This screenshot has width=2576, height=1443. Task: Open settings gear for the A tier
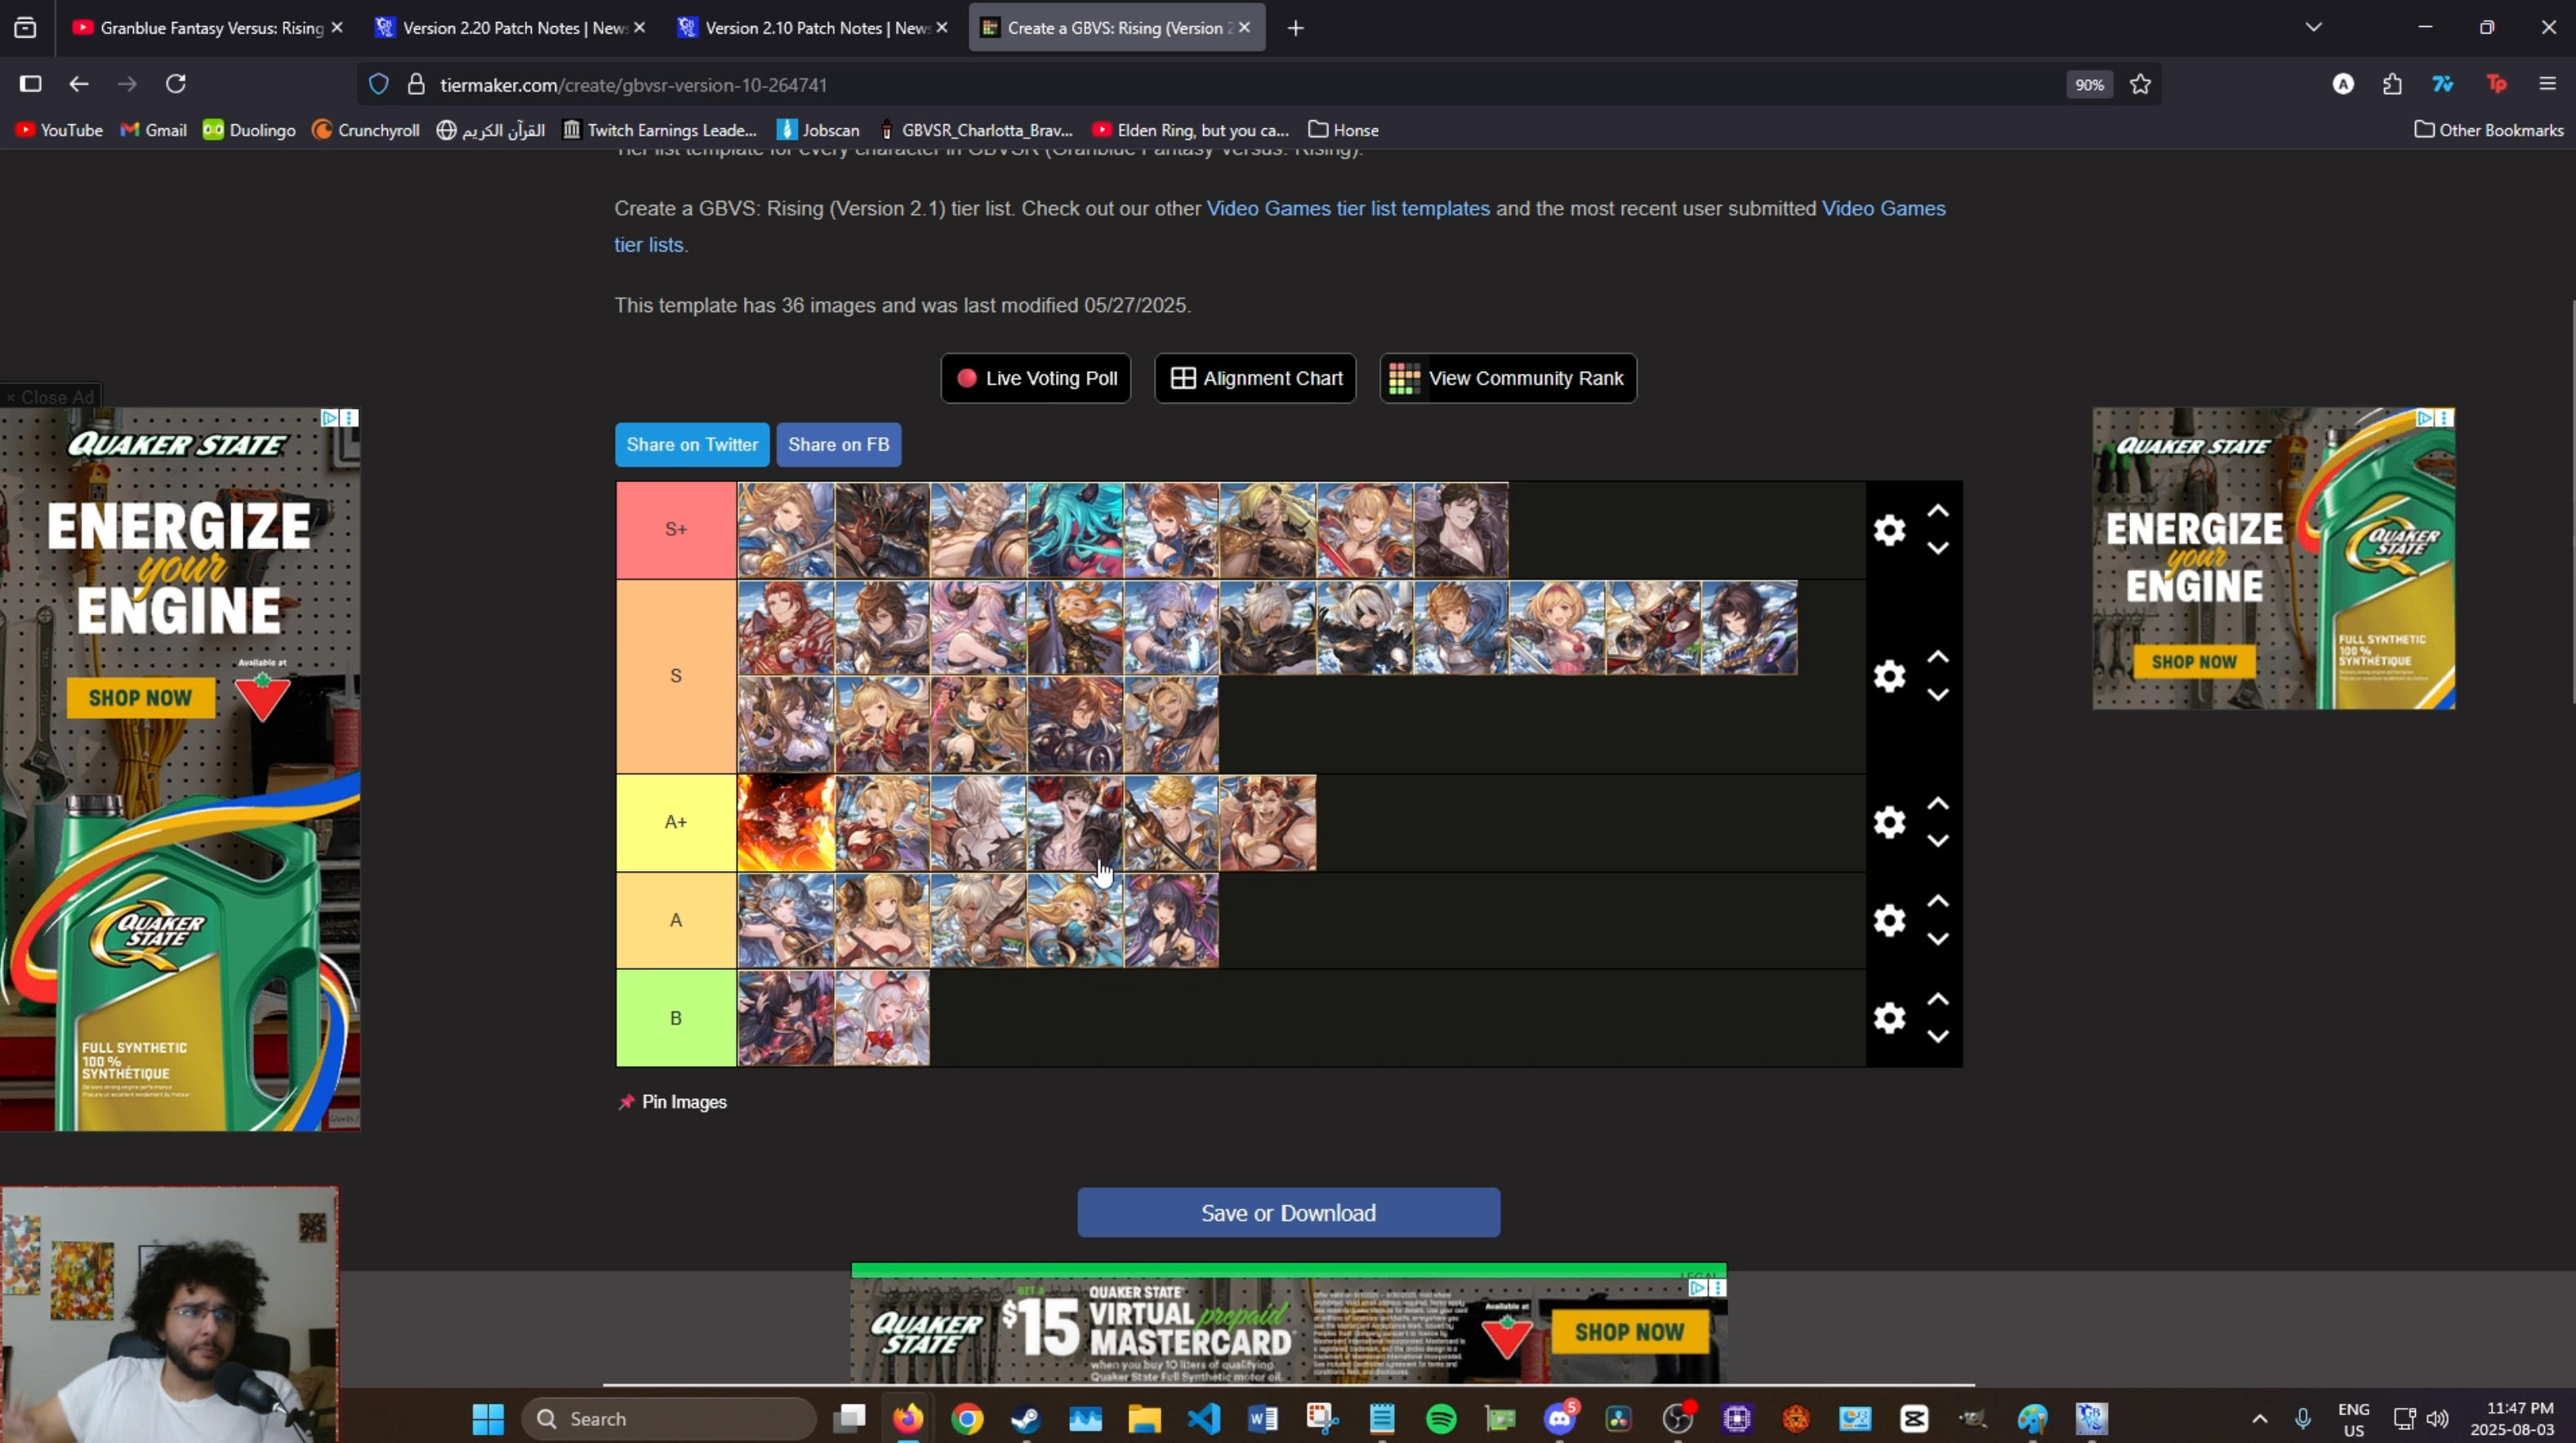[1889, 919]
